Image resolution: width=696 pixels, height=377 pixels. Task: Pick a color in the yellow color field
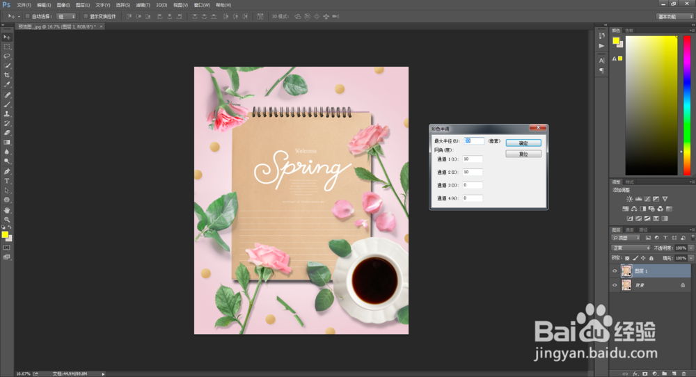(x=651, y=106)
